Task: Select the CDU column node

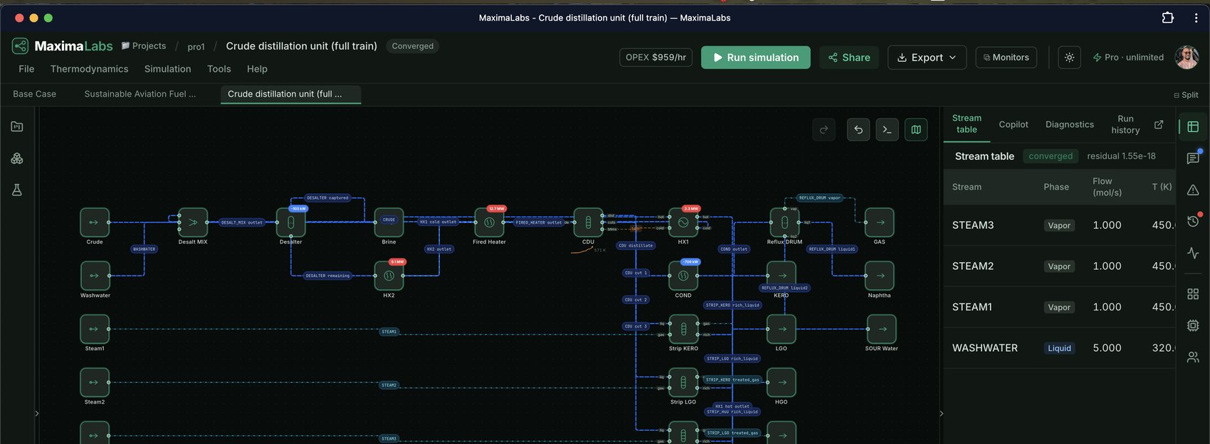Action: (x=588, y=222)
